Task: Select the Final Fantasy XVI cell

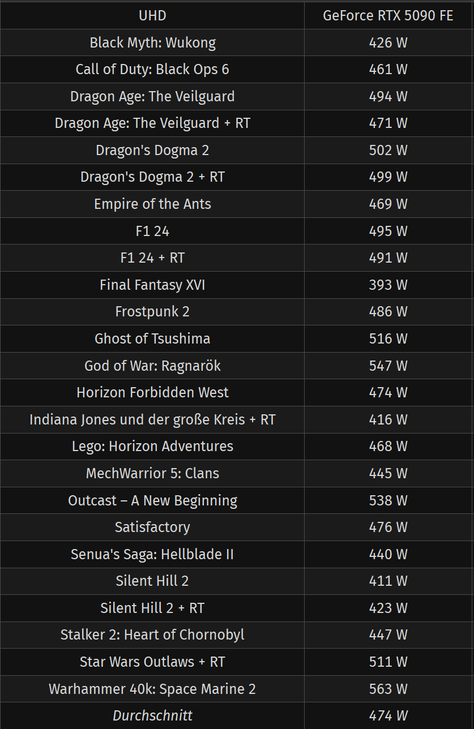Action: click(152, 285)
